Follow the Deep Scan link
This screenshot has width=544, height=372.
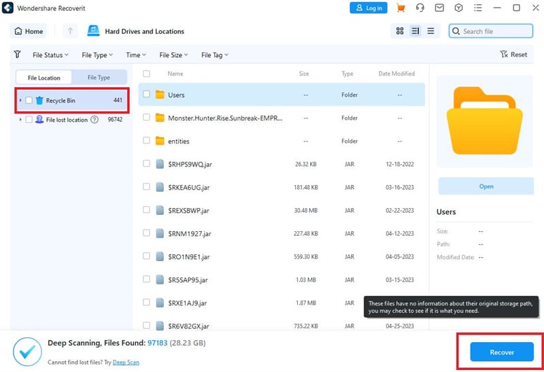(x=126, y=362)
